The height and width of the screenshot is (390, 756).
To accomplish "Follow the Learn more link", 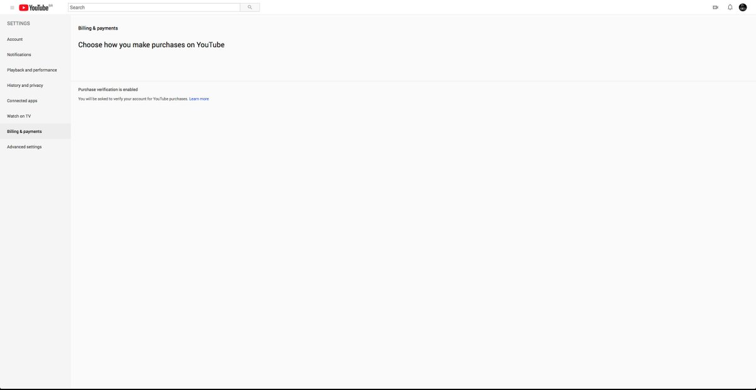I will pyautogui.click(x=199, y=99).
